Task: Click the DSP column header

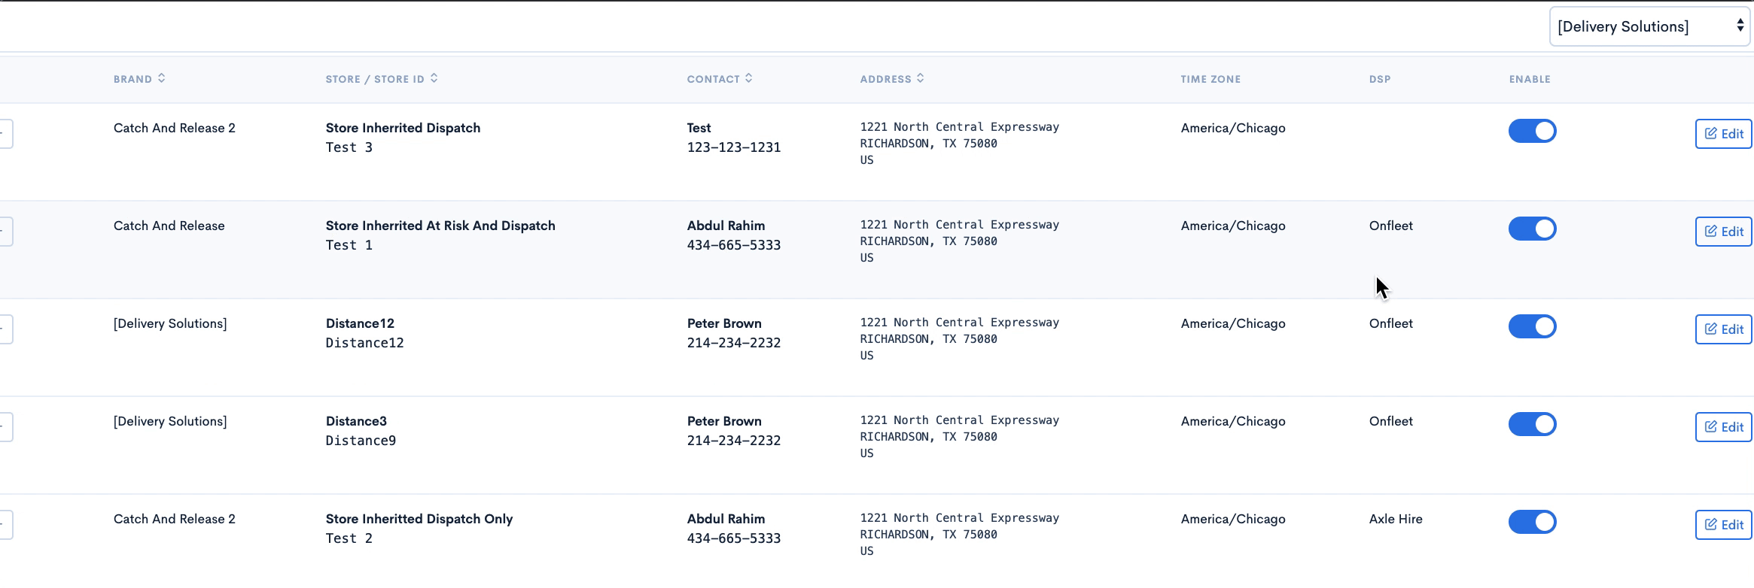Action: tap(1380, 79)
